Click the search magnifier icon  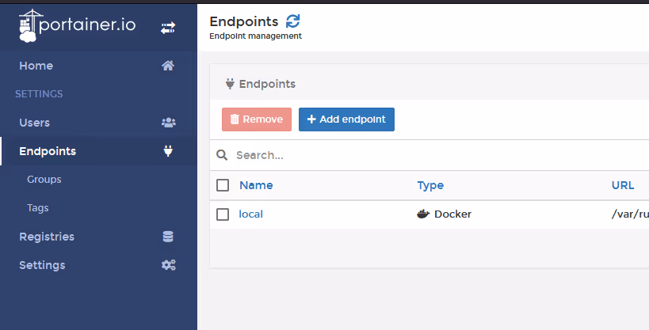222,155
